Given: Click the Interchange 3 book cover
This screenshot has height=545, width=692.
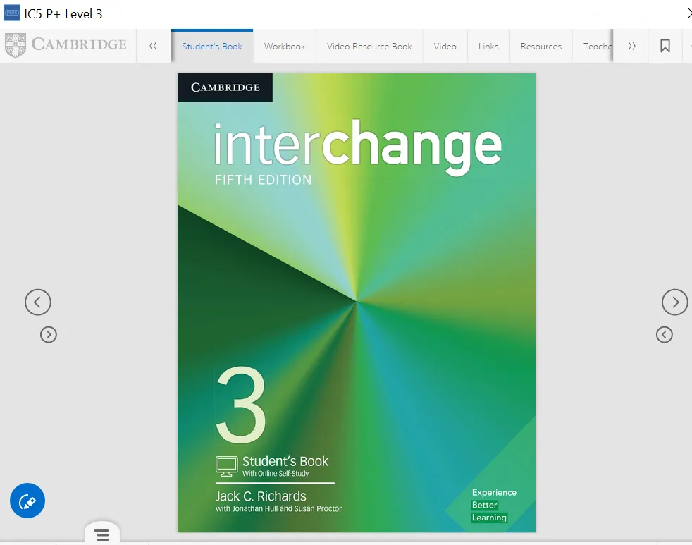Looking at the screenshot, I should pos(357,302).
